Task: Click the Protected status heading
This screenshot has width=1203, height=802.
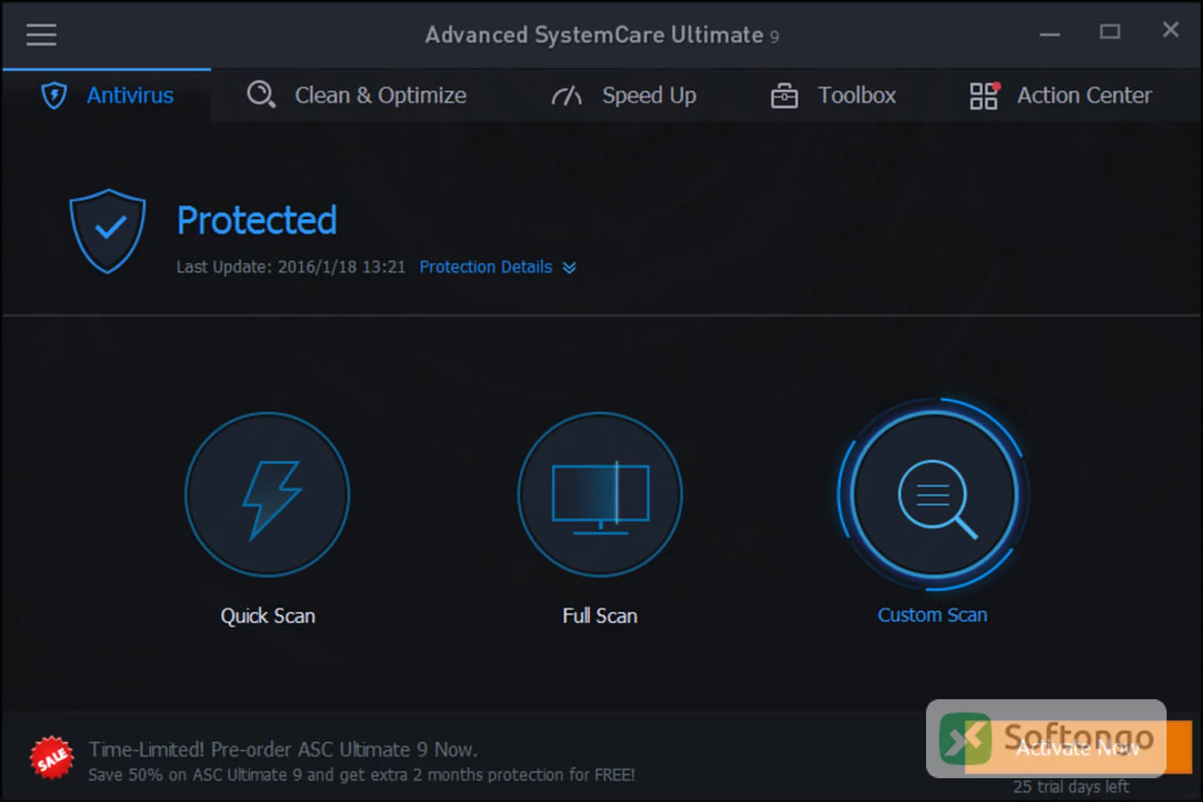Action: [257, 221]
